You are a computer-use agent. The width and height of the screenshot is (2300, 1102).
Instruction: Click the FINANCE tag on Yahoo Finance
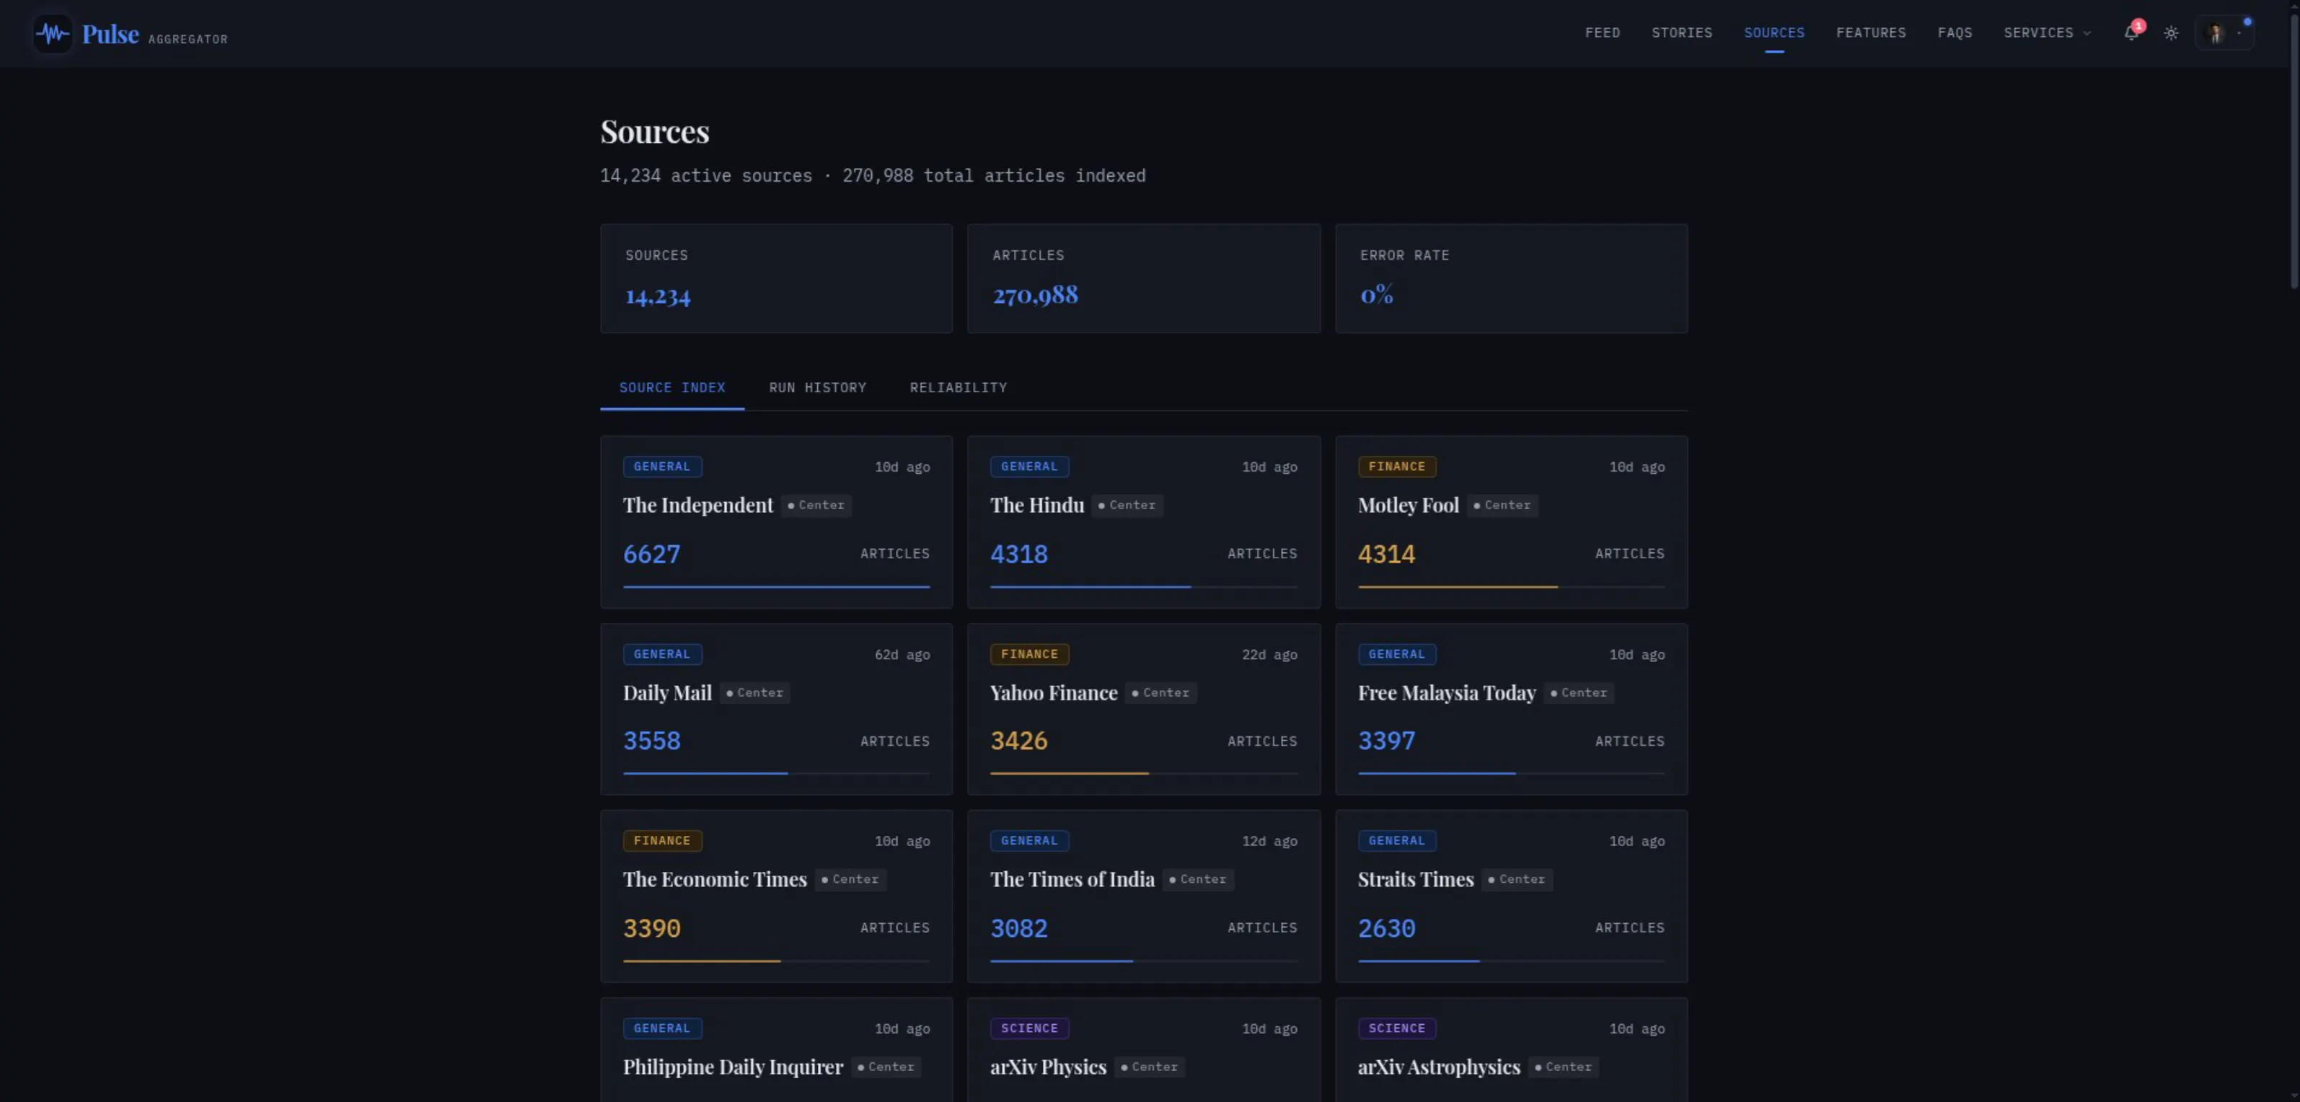[1028, 653]
